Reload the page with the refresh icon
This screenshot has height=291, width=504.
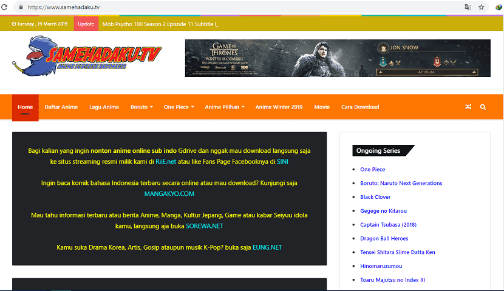[4, 7]
